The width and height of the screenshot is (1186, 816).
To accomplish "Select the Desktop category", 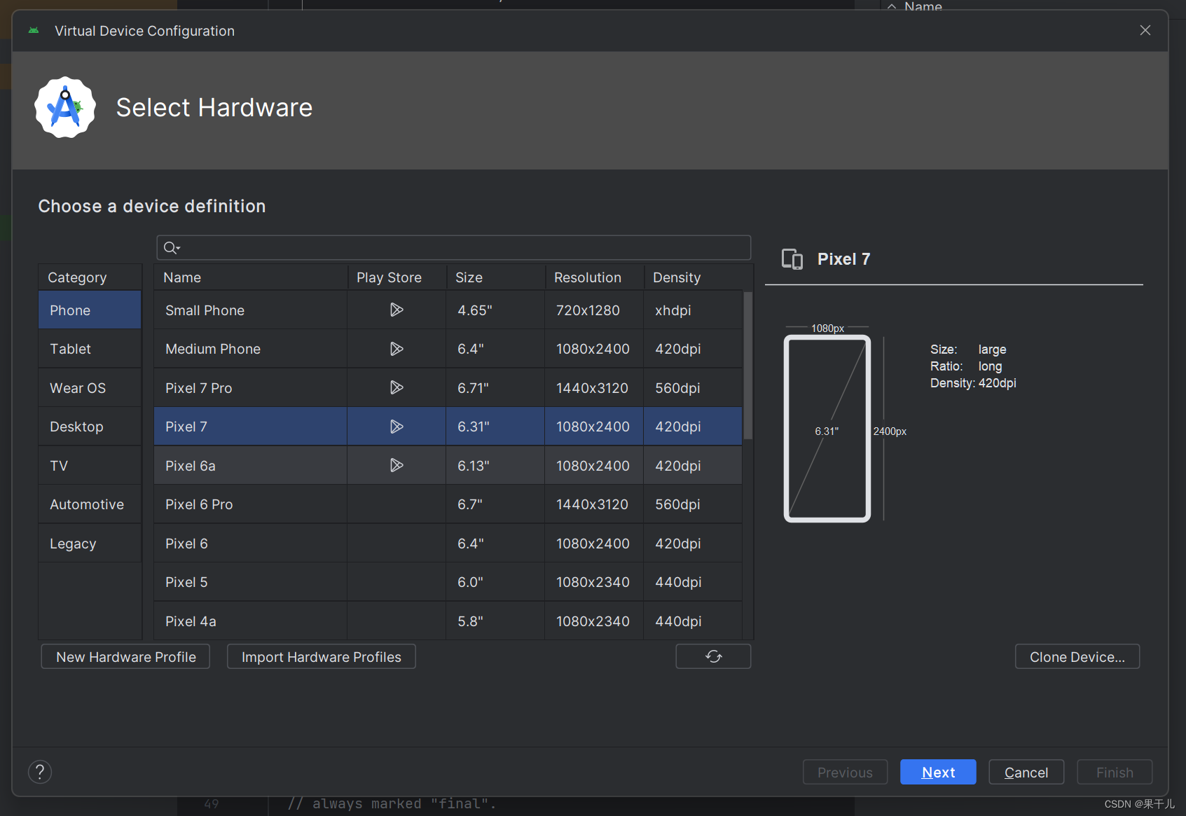I will 90,427.
